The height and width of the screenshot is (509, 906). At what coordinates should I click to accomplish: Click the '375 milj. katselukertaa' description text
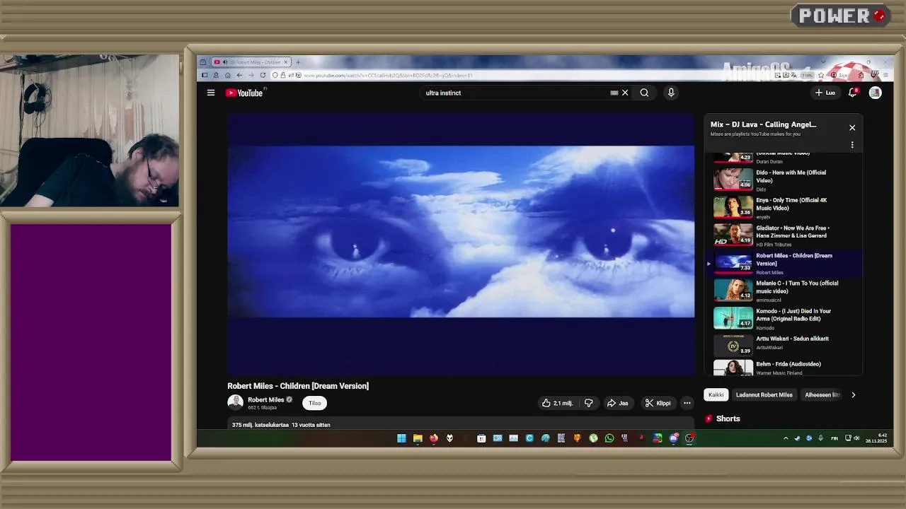coord(260,425)
